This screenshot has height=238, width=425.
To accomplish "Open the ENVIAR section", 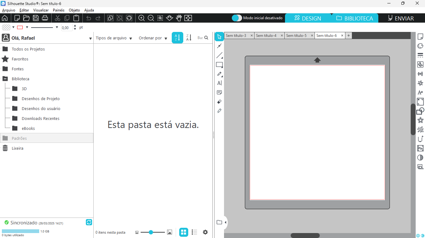I will (x=401, y=18).
